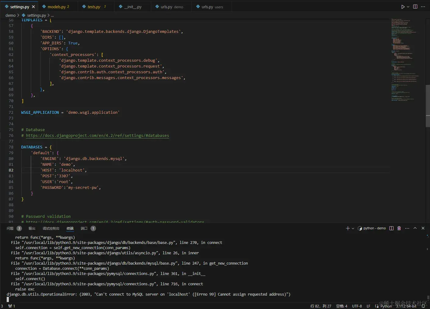
Task: Click 'POST':'3307' line
Action: tap(56, 176)
